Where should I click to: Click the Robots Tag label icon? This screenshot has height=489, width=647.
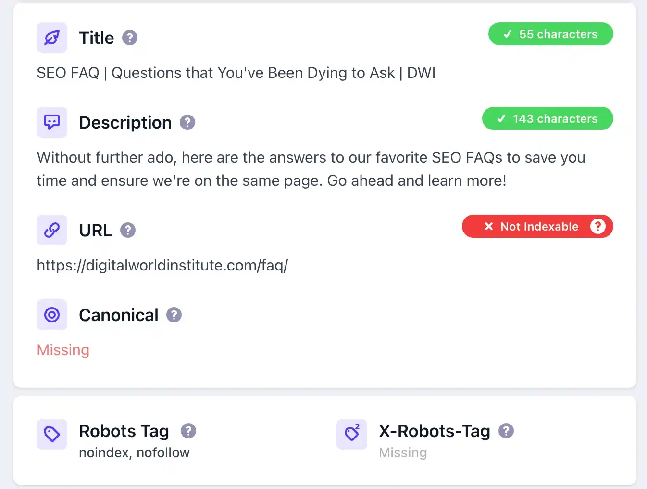point(52,434)
